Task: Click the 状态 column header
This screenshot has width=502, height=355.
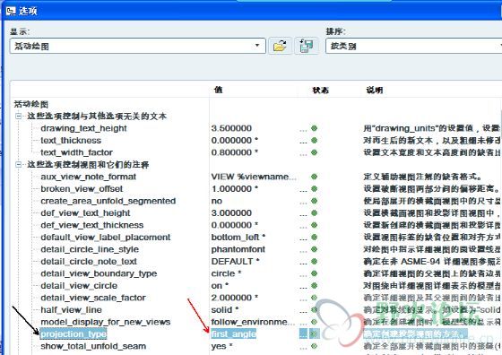Action: pyautogui.click(x=321, y=91)
